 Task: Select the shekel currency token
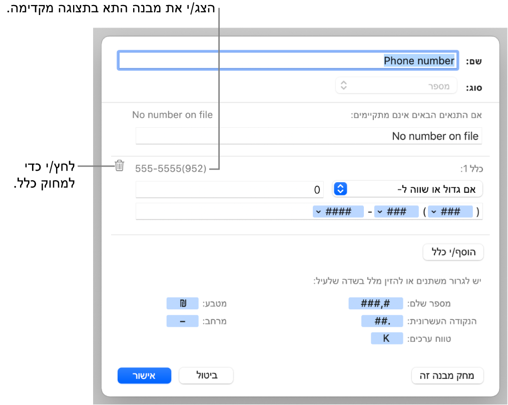pyautogui.click(x=182, y=303)
